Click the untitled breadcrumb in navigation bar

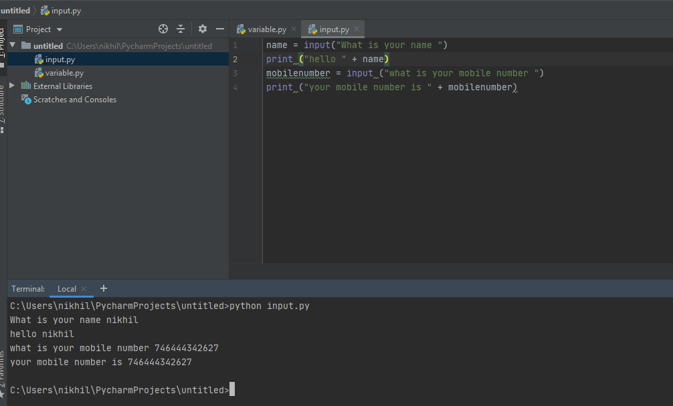click(x=15, y=10)
